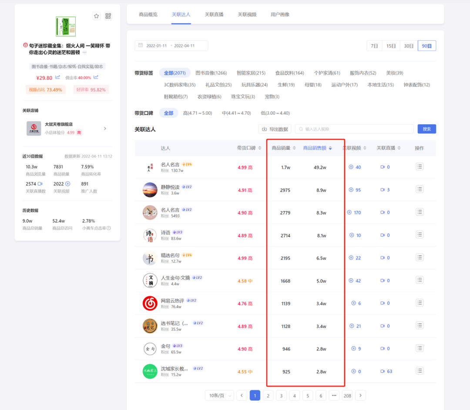Expand the 大赋天卷旗舰店 shop arrow
This screenshot has height=410, width=470.
pos(105,129)
